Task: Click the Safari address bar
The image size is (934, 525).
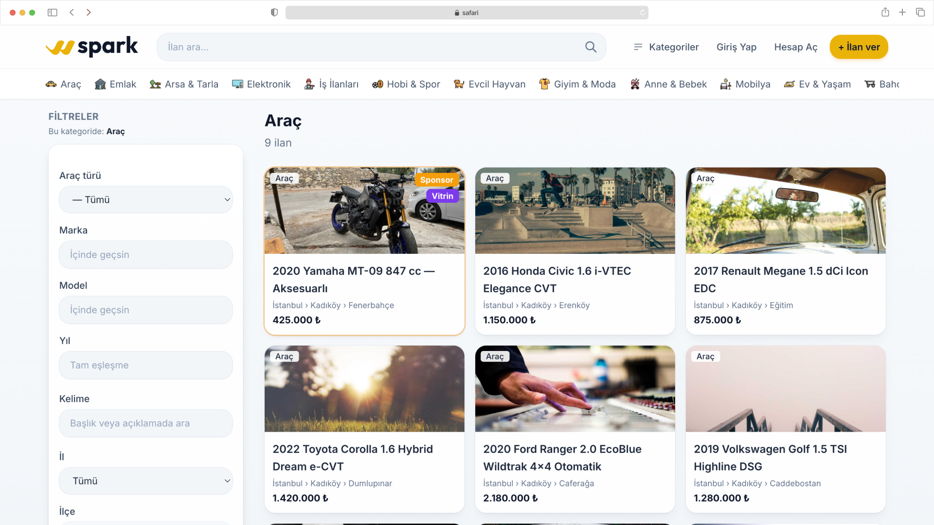Action: [467, 13]
